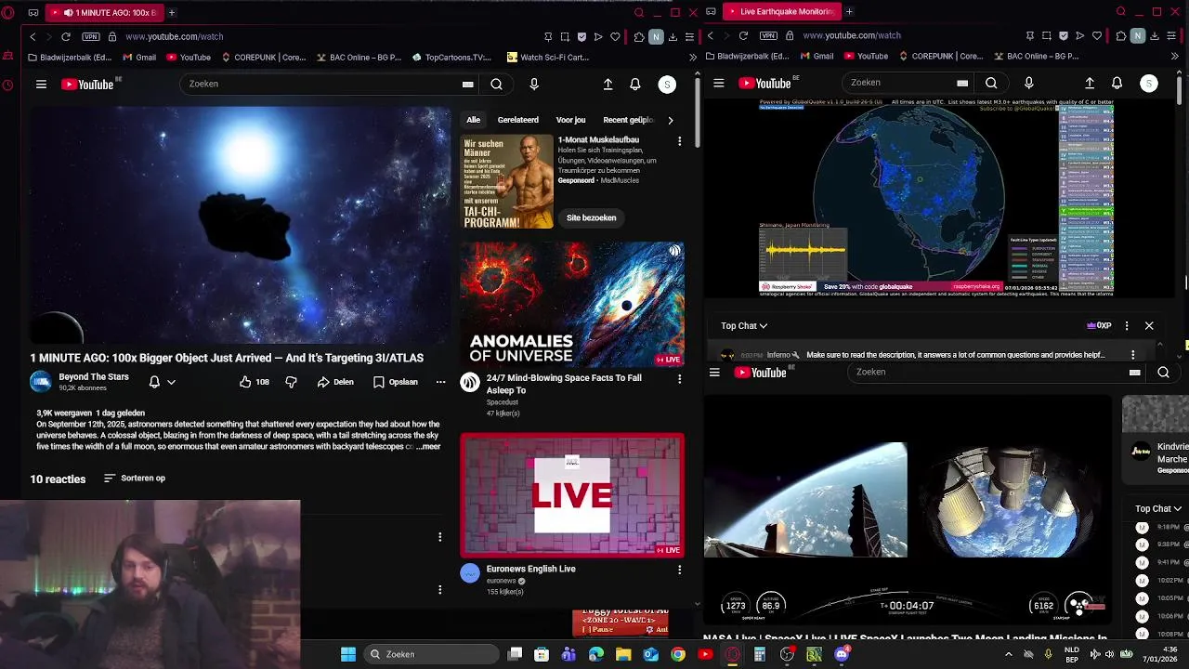Open the pinboard pin icon in left address bar

(x=548, y=36)
